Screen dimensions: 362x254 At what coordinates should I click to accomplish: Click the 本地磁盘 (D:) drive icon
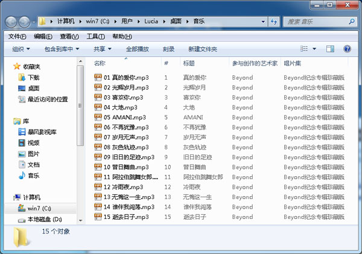(22, 221)
